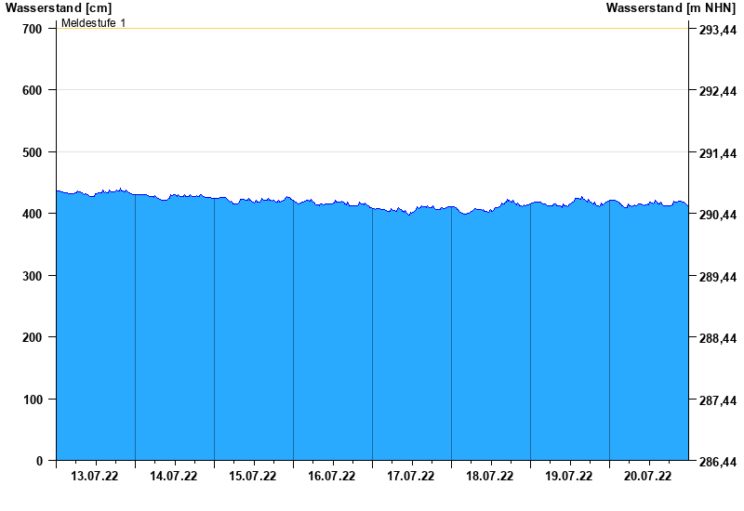Click the right axis value 293,44
Image resolution: width=744 pixels, height=511 pixels.
tap(718, 30)
